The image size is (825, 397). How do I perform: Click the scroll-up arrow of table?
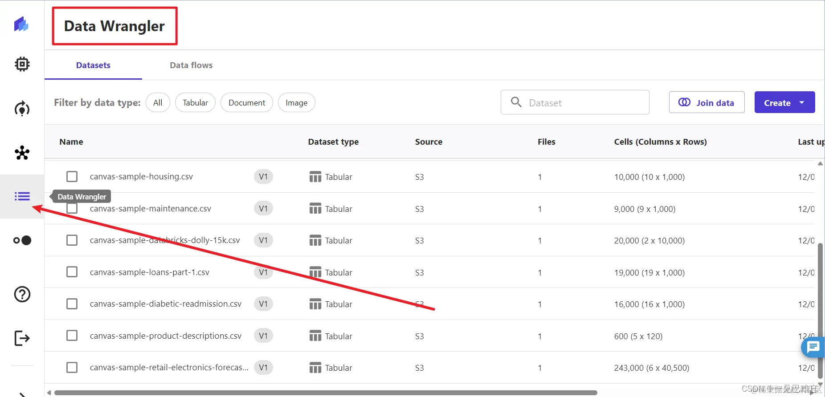click(820, 164)
